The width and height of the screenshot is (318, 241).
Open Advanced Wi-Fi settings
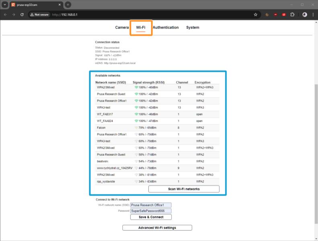(x=157, y=228)
